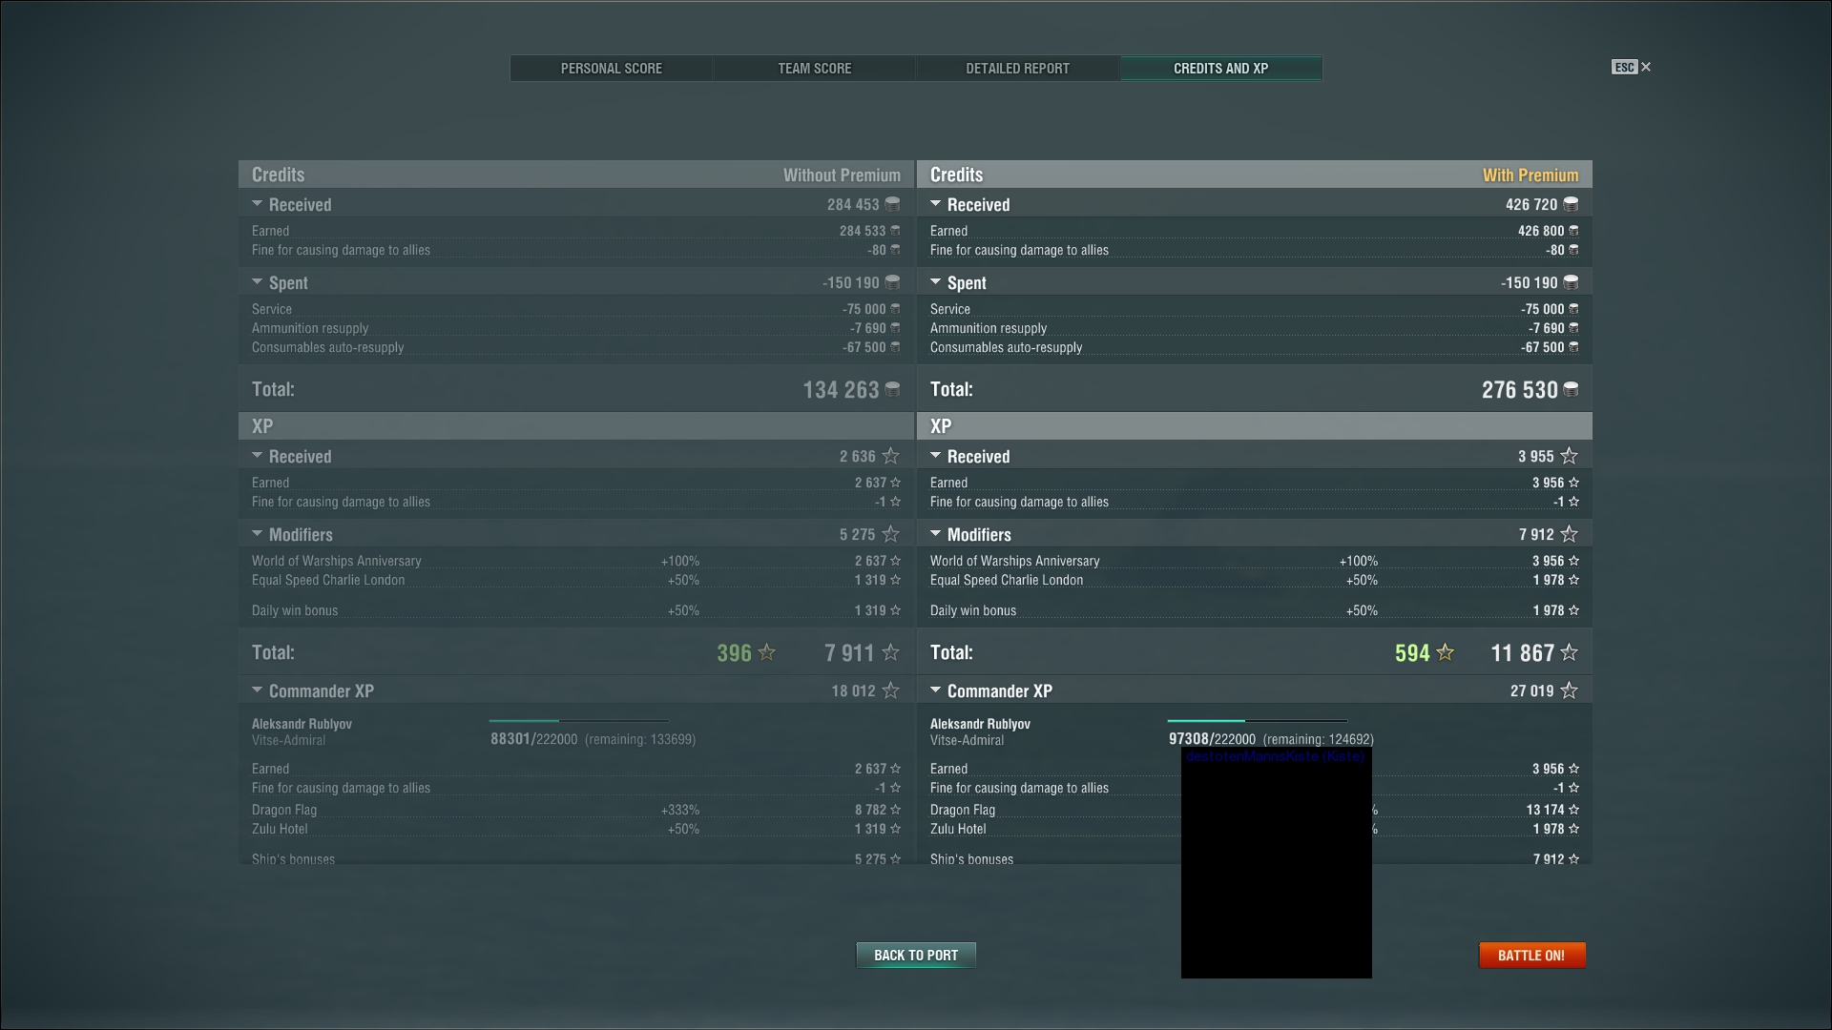This screenshot has height=1030, width=1832.
Task: Collapse Commander XP section without premium
Action: point(257,690)
